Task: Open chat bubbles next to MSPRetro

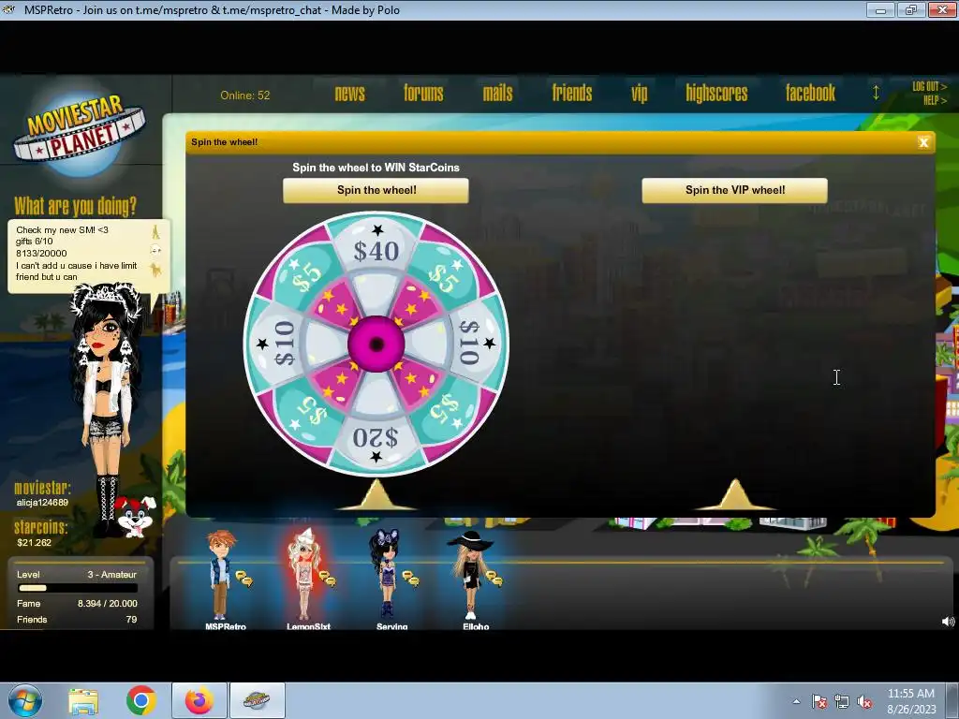Action: tap(244, 579)
